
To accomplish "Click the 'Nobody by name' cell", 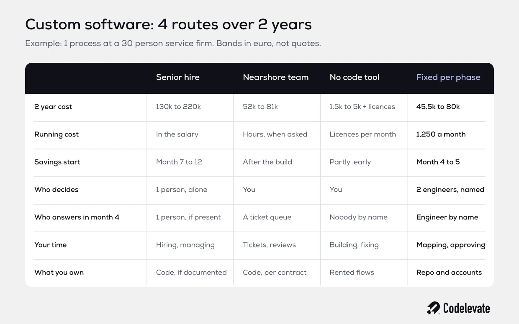I will pos(359,217).
